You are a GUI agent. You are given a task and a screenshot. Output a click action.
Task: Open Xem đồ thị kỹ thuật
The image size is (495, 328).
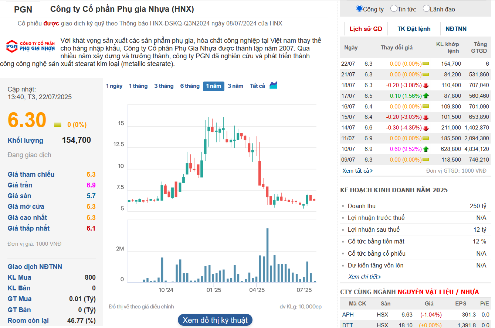coord(215,320)
